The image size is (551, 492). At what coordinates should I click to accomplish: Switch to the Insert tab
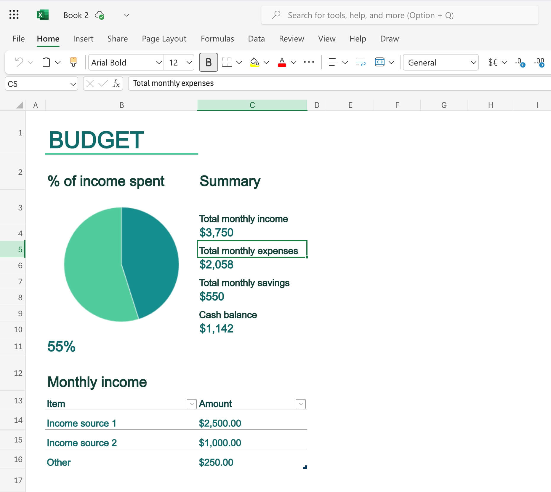pos(83,39)
